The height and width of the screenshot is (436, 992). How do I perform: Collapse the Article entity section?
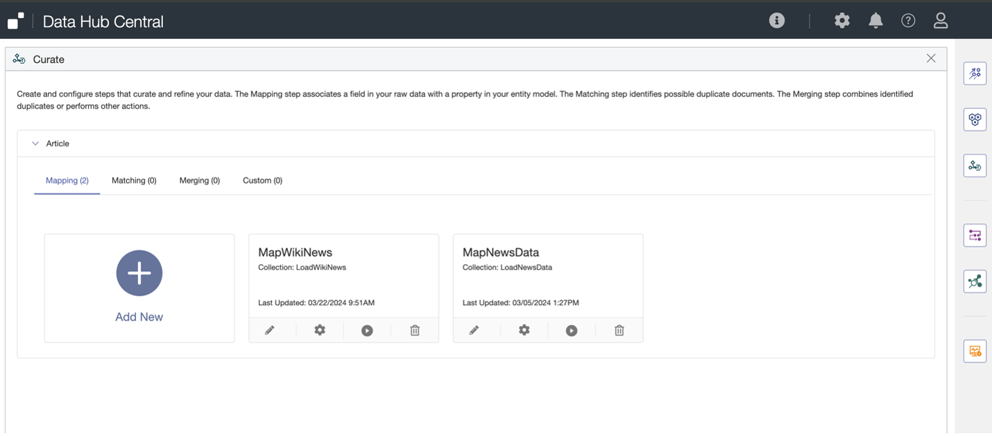[35, 143]
